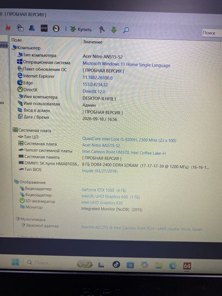This screenshot has width=222, height=296.
Task: Select the Тип компьютера row icon
Action: click(x=20, y=55)
